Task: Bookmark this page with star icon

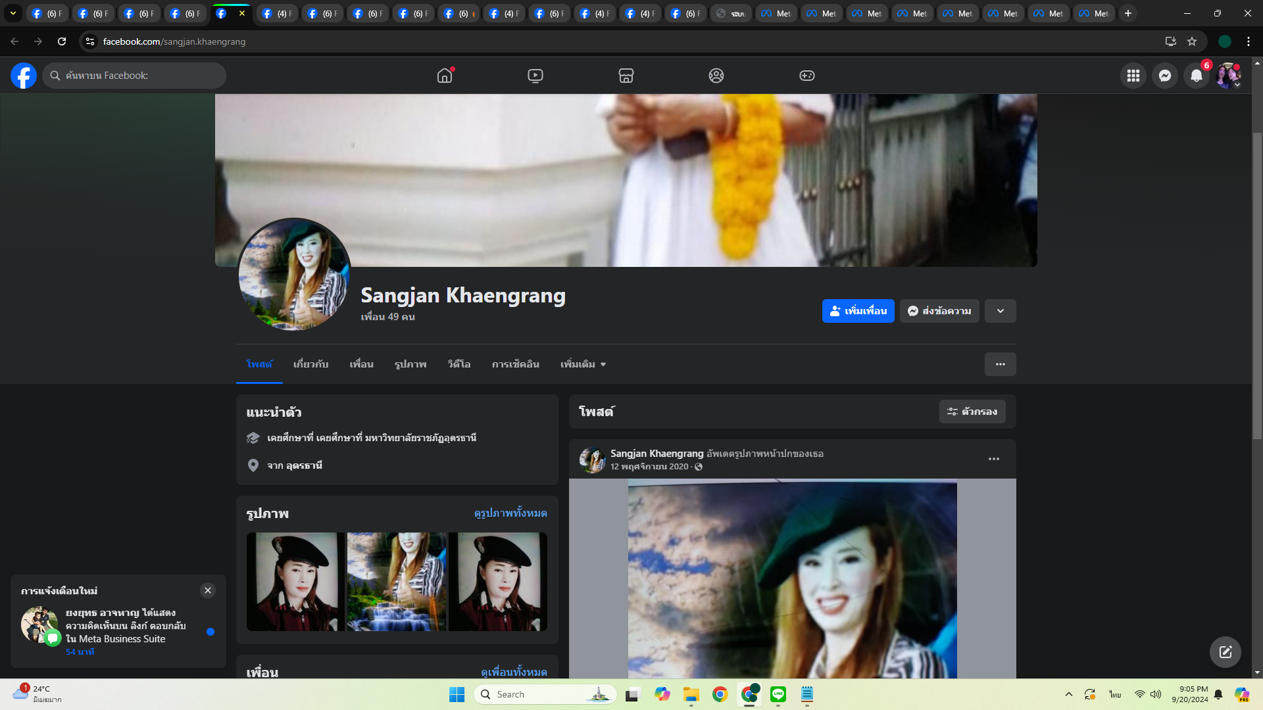Action: point(1191,41)
